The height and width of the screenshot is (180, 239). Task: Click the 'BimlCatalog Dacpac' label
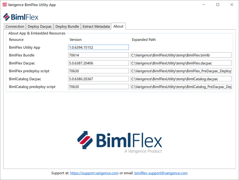point(25,79)
